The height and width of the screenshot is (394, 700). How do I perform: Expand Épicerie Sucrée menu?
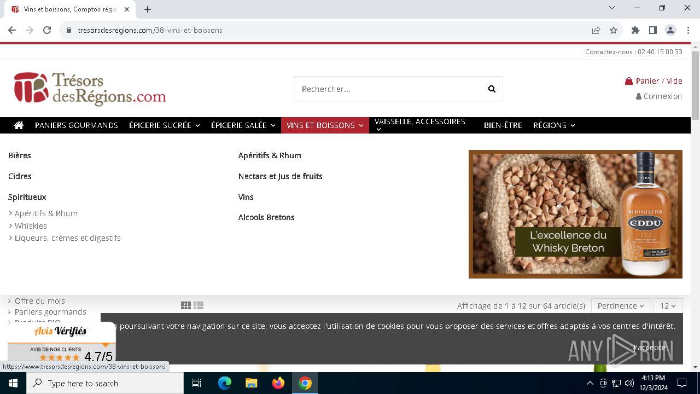tap(164, 125)
